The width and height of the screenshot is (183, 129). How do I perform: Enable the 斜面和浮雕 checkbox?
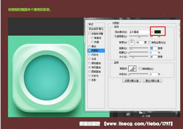coord(90,34)
